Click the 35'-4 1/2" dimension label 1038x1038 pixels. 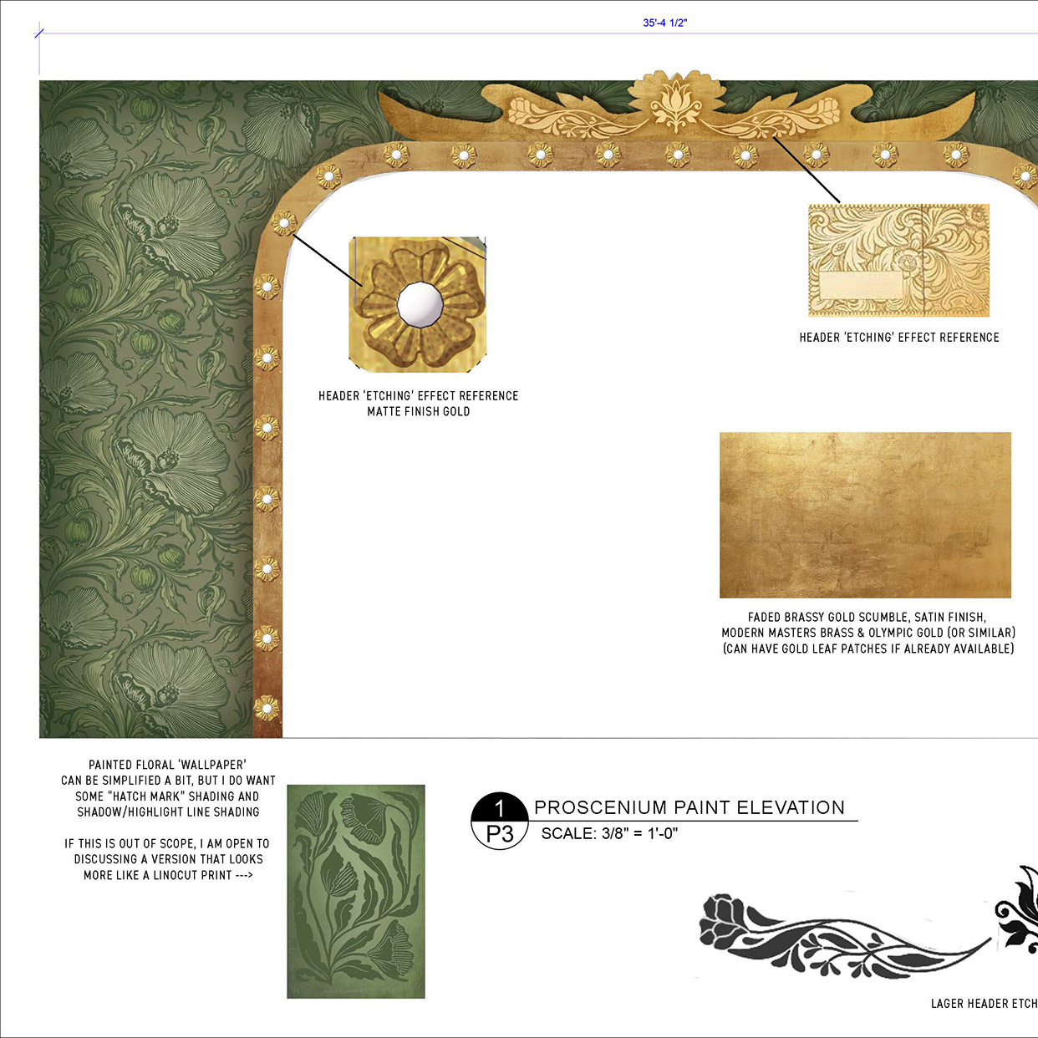pyautogui.click(x=664, y=23)
